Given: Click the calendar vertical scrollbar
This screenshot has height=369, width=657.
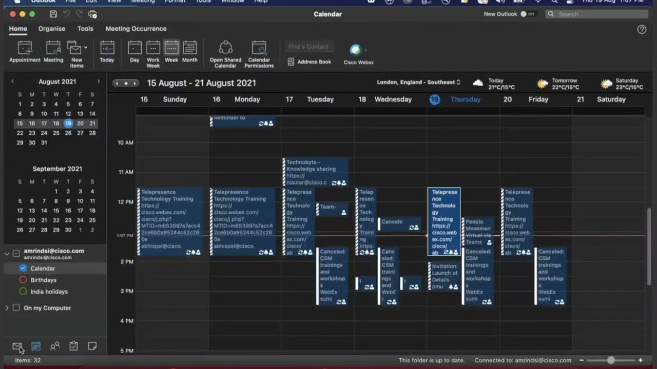Looking at the screenshot, I should tap(649, 246).
